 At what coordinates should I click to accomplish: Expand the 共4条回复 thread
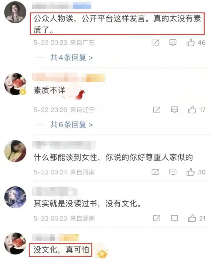[72, 58]
